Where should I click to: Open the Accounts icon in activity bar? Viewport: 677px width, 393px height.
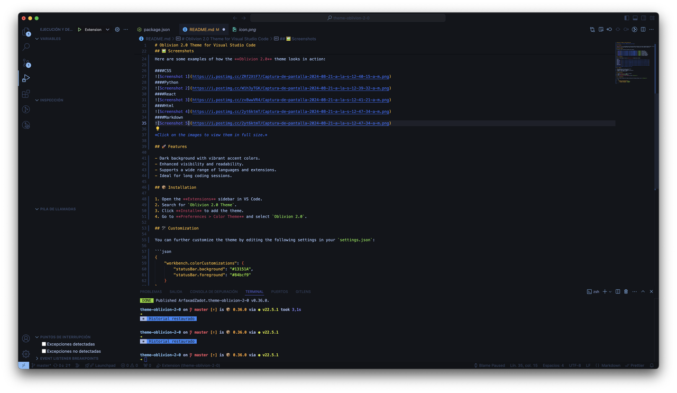point(26,339)
